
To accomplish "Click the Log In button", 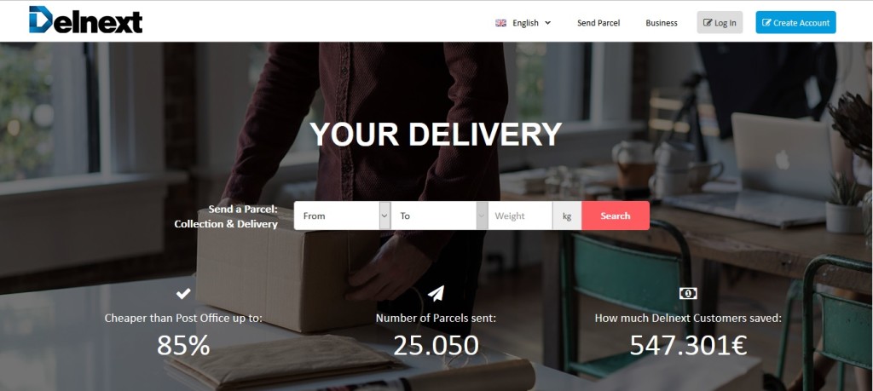I will pyautogui.click(x=720, y=22).
